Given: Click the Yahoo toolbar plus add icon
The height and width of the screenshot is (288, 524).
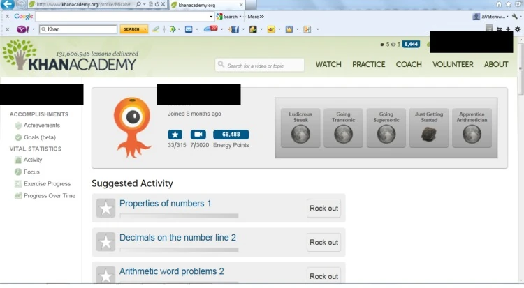Looking at the screenshot, I should click(x=508, y=29).
